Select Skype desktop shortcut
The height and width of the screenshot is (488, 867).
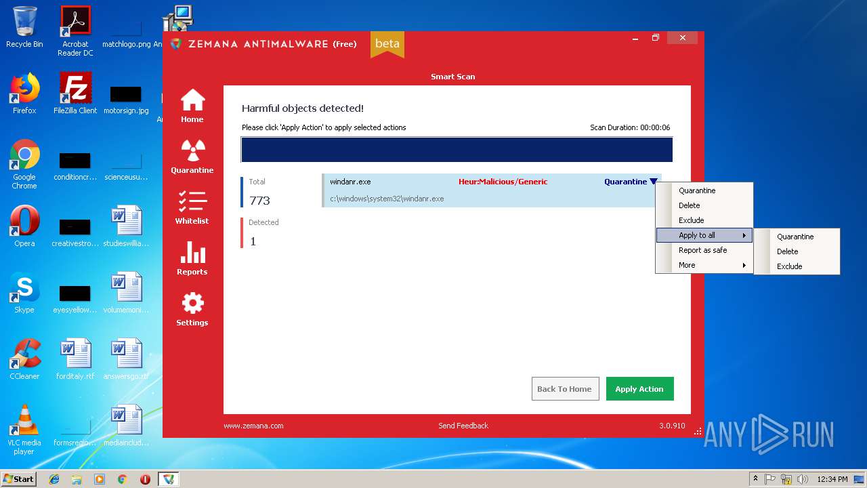coord(24,293)
